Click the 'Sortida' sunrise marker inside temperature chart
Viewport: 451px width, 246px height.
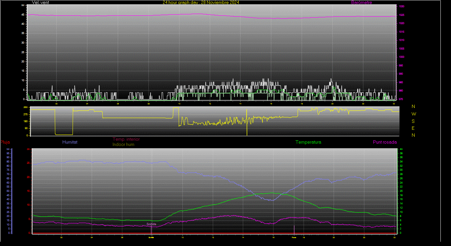(x=151, y=224)
